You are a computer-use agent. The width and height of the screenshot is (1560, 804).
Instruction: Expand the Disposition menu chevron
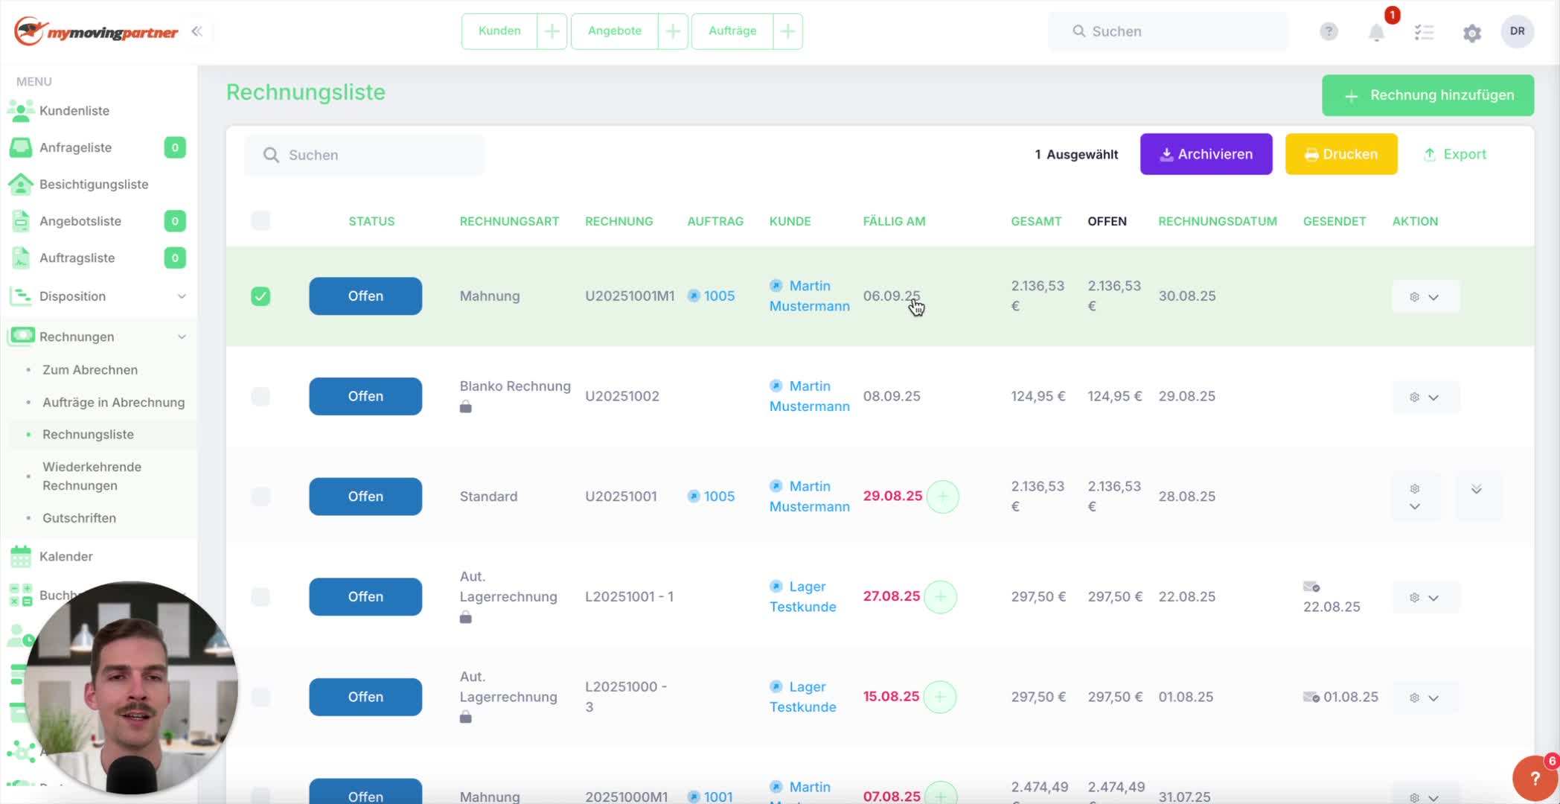pyautogui.click(x=182, y=296)
